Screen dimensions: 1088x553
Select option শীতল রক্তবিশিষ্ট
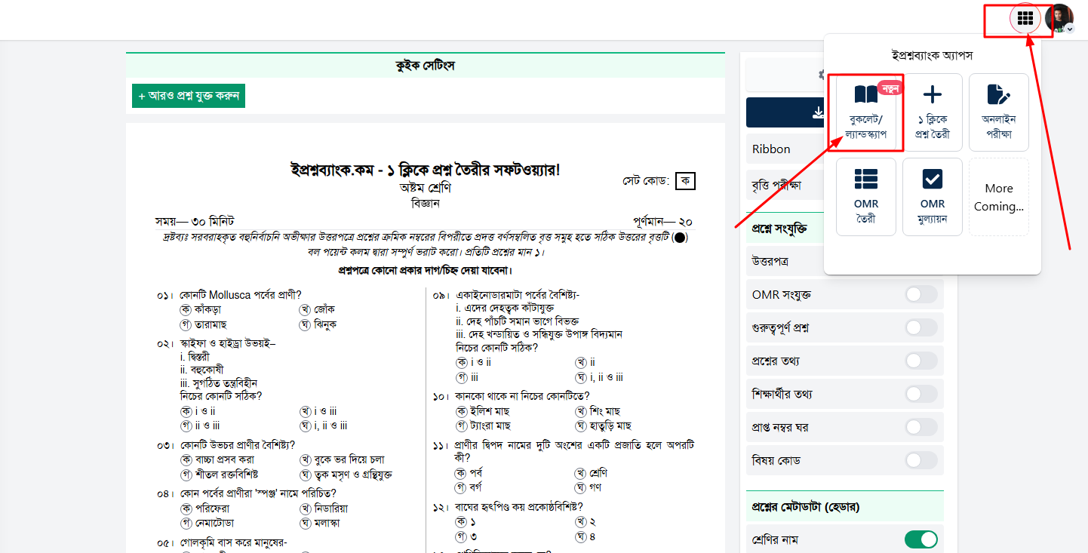point(219,475)
